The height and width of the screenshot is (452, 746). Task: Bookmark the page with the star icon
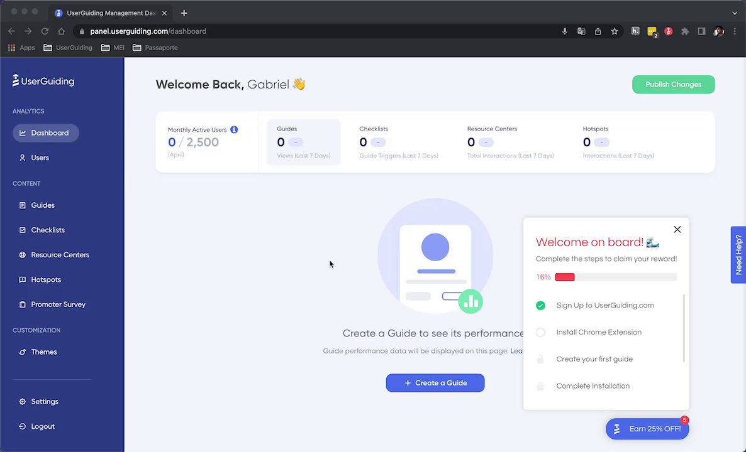click(615, 31)
